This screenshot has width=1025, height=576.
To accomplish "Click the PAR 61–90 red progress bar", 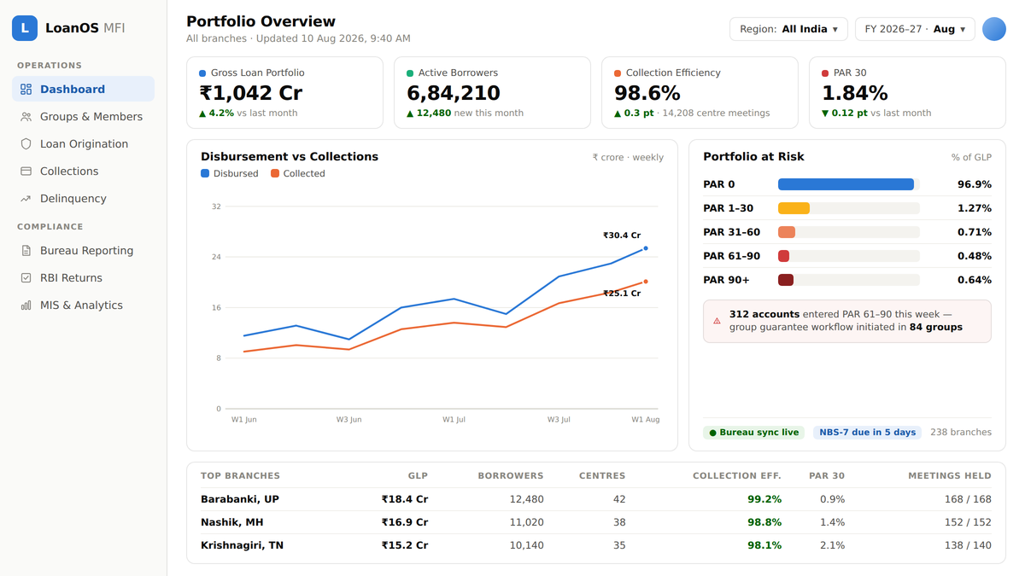I will coord(783,256).
